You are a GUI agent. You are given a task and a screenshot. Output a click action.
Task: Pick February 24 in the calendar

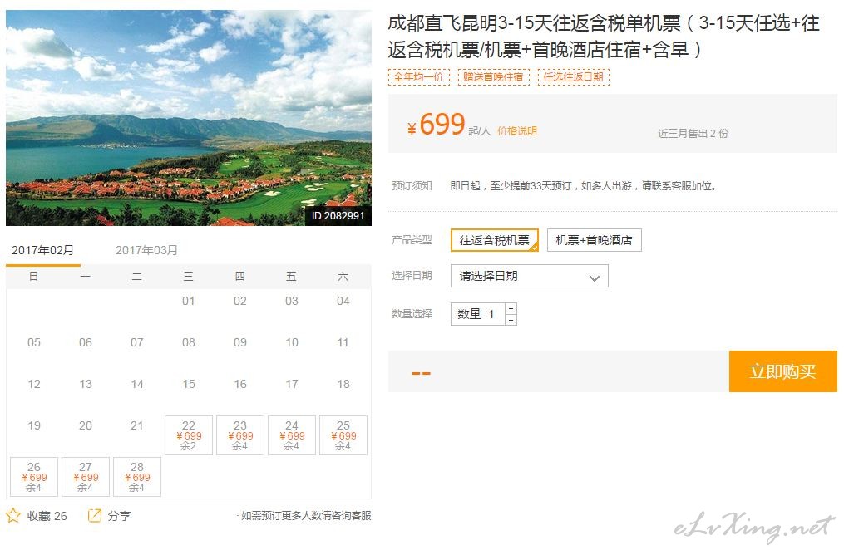pyautogui.click(x=292, y=435)
